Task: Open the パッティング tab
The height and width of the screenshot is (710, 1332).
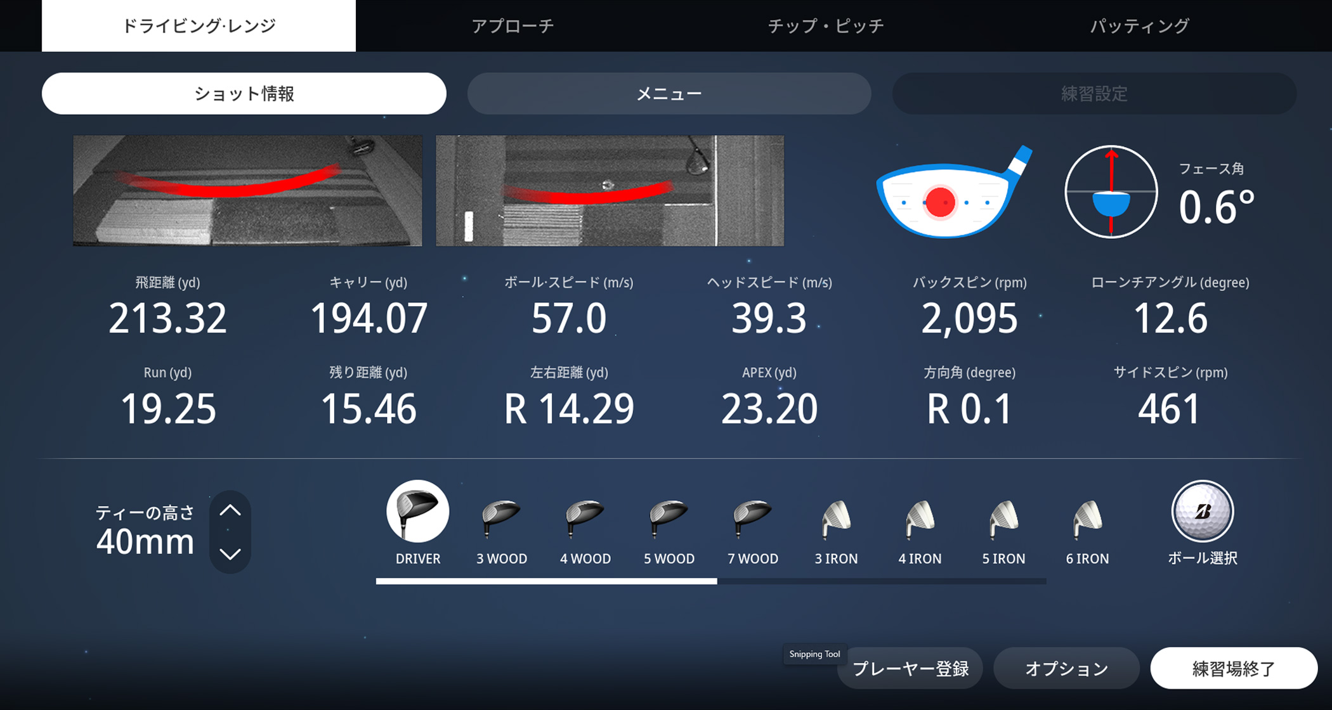Action: pyautogui.click(x=1139, y=26)
